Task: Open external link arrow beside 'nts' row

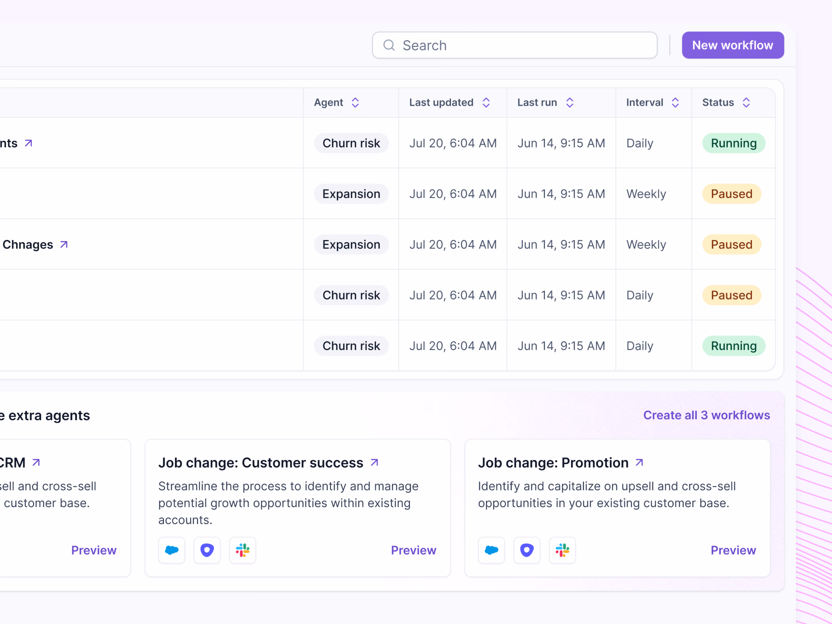Action: 28,143
